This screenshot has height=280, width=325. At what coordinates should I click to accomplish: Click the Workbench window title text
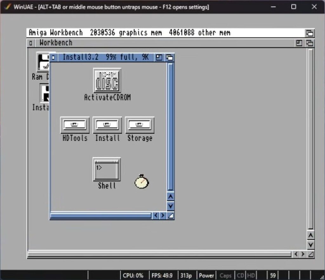(x=56, y=43)
